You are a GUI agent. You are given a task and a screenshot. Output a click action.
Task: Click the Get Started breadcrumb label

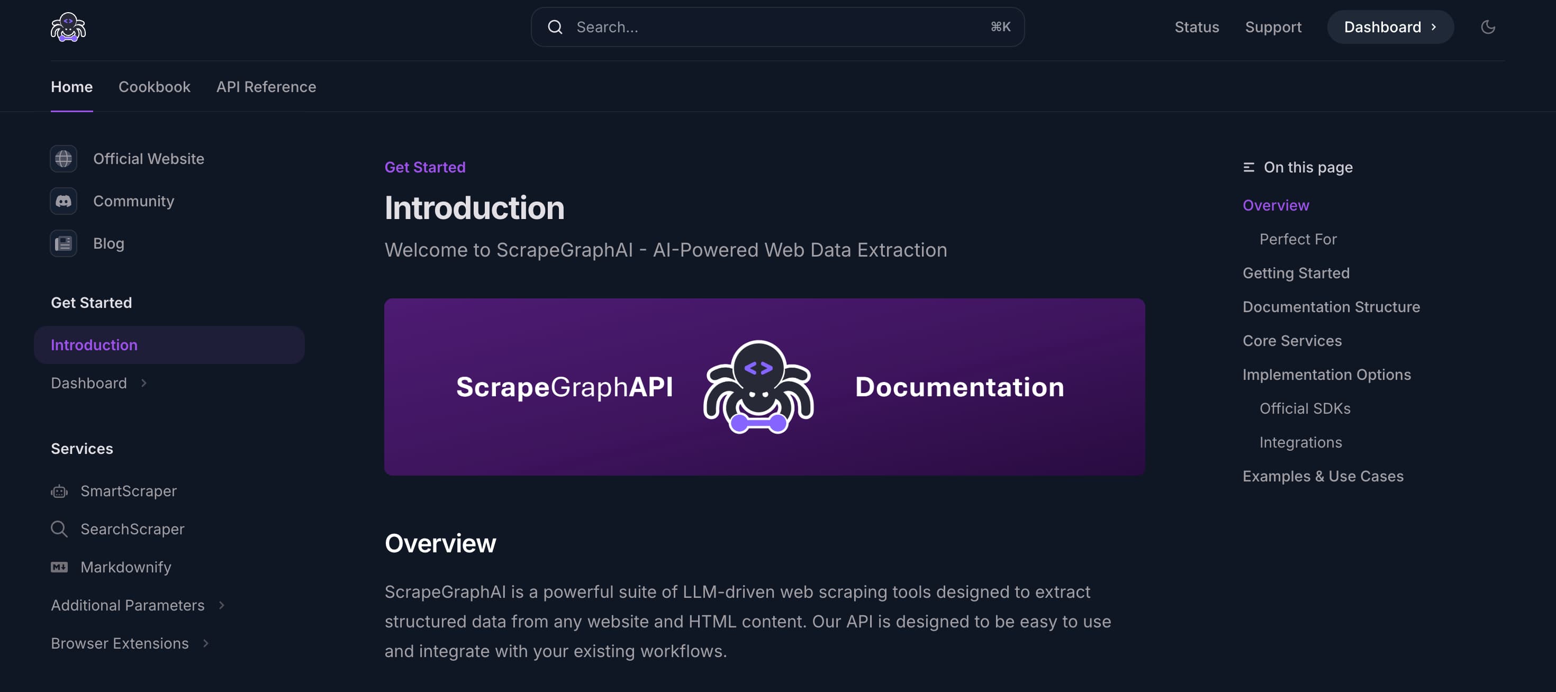click(424, 167)
